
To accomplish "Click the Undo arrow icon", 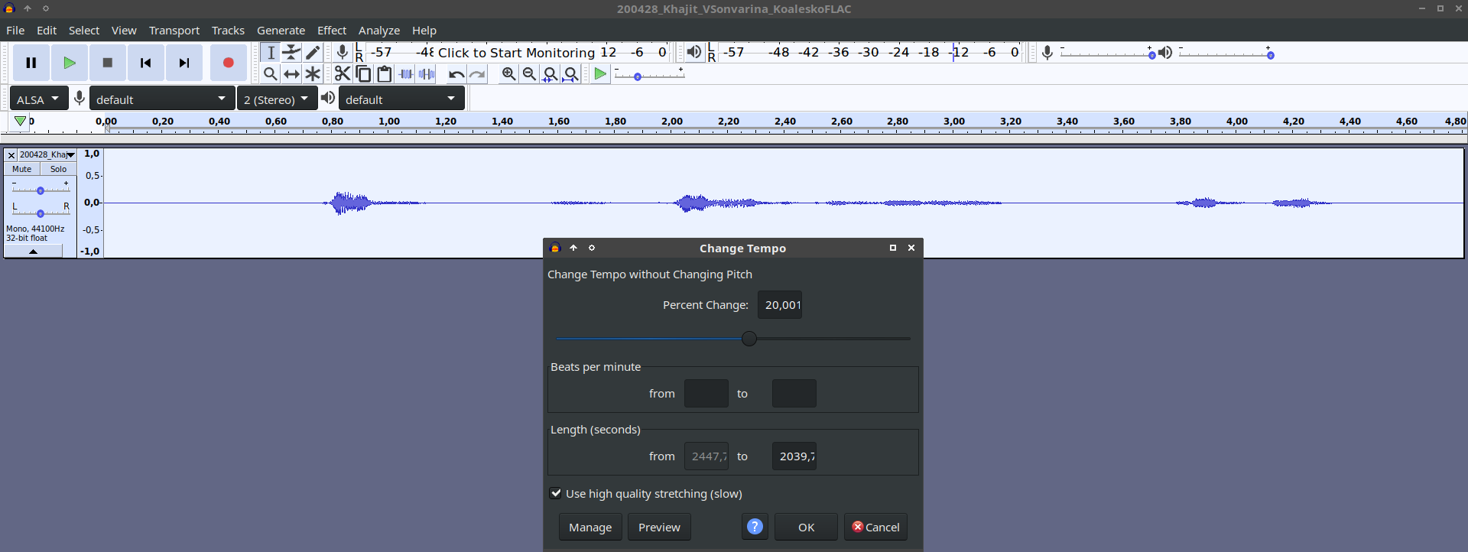I will coord(456,74).
